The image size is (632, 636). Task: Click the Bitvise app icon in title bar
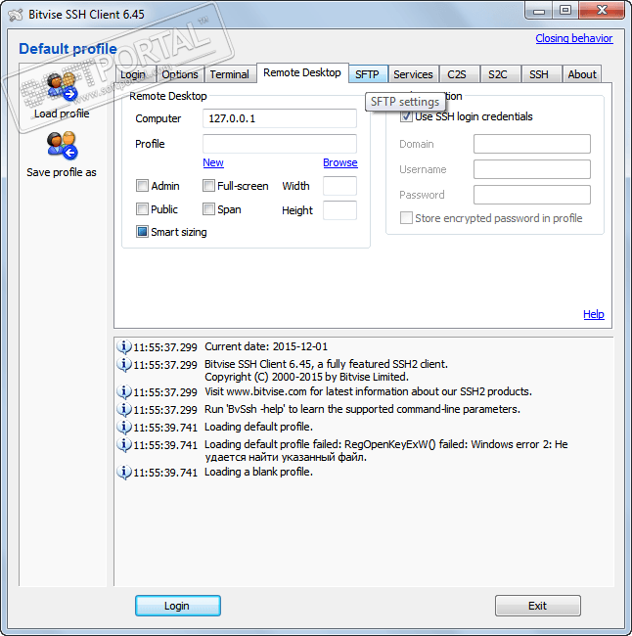coord(16,15)
